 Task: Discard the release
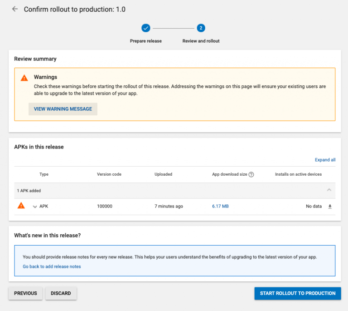click(x=61, y=293)
